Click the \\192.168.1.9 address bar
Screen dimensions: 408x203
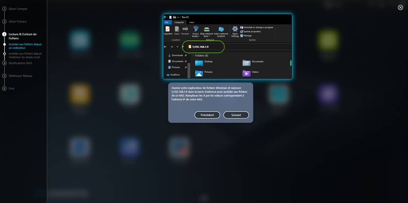[240, 47]
